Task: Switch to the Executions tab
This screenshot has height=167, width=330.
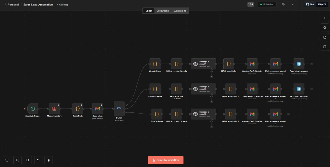Action: click(163, 11)
